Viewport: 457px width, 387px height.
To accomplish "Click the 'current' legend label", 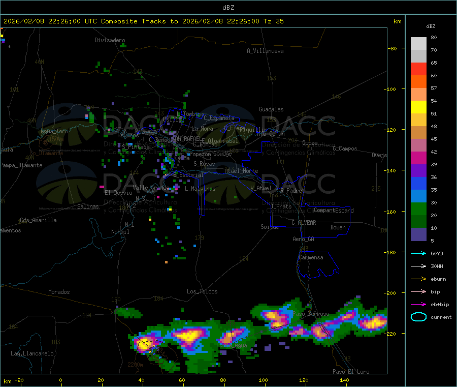I will (x=441, y=317).
